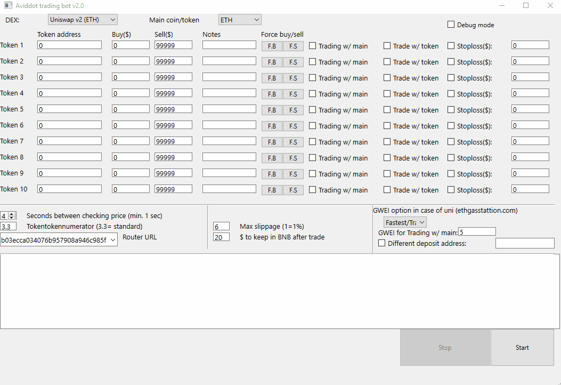Viewport: 561px width, 385px height.
Task: Tick Trading w/ main for Token 5
Action: (312, 110)
